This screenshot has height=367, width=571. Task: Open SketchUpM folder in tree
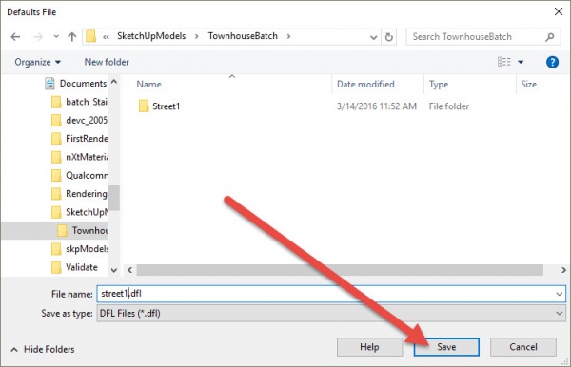[x=79, y=212]
